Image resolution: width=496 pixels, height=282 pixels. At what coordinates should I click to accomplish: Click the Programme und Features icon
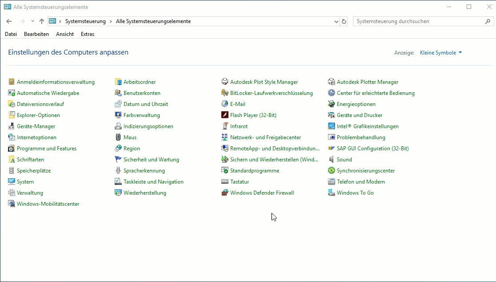point(12,148)
